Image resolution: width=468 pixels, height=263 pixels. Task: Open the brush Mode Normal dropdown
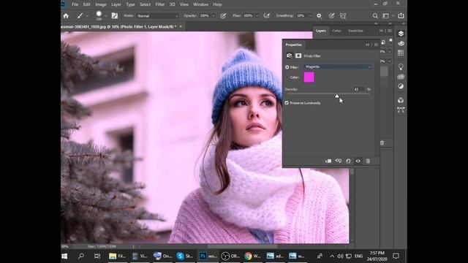[x=157, y=16]
